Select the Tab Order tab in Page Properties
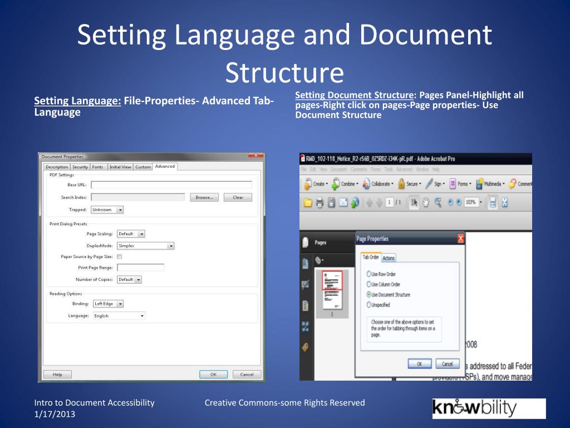This screenshot has height=428, width=570. pos(371,257)
